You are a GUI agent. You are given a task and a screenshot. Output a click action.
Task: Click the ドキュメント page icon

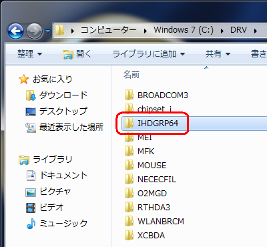[x=31, y=176]
